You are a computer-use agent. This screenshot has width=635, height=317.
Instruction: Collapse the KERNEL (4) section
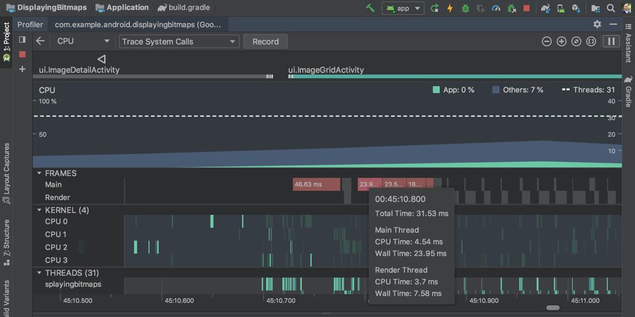[x=39, y=210]
